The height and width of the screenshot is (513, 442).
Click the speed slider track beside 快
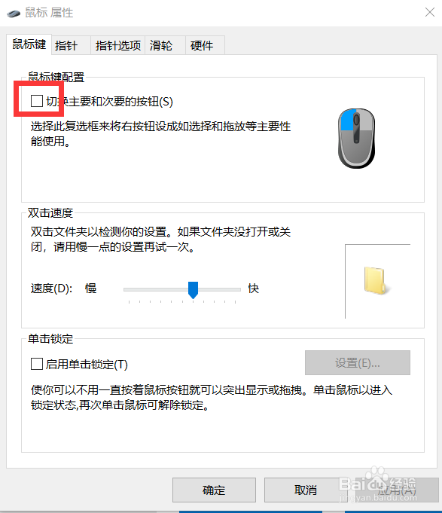point(219,289)
